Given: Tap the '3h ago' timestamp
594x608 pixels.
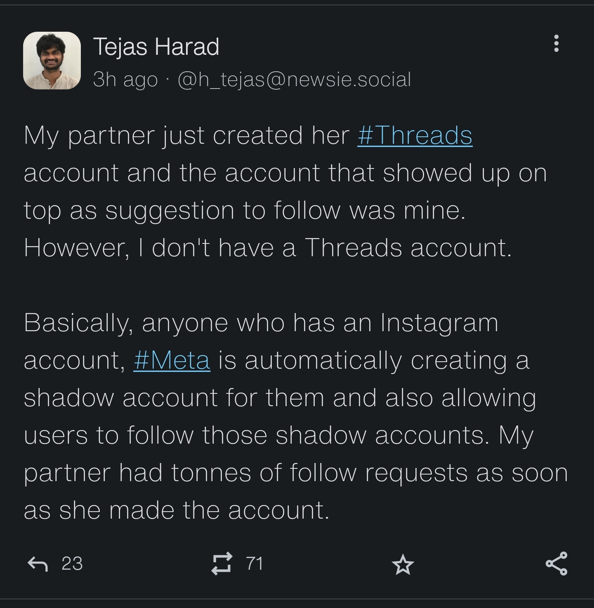Looking at the screenshot, I should 125,79.
